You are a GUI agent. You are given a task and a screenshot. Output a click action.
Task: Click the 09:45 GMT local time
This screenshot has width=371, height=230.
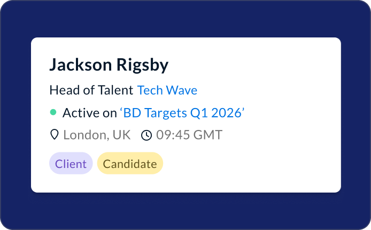coord(189,135)
